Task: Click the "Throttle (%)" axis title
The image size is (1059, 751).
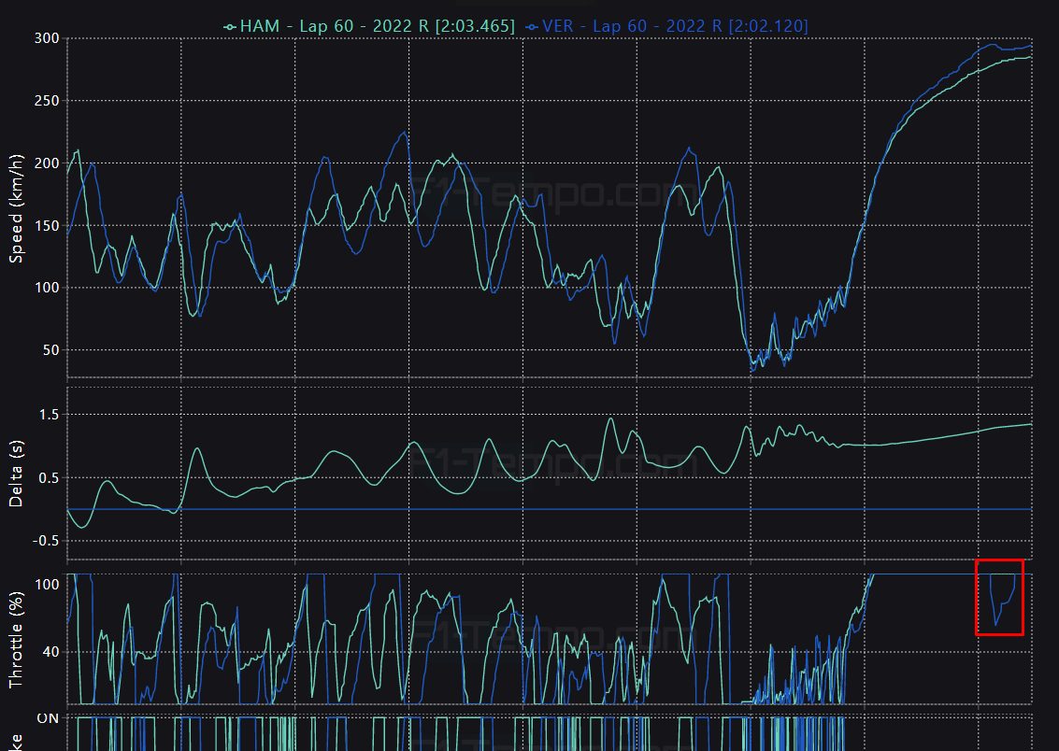Action: click(16, 640)
